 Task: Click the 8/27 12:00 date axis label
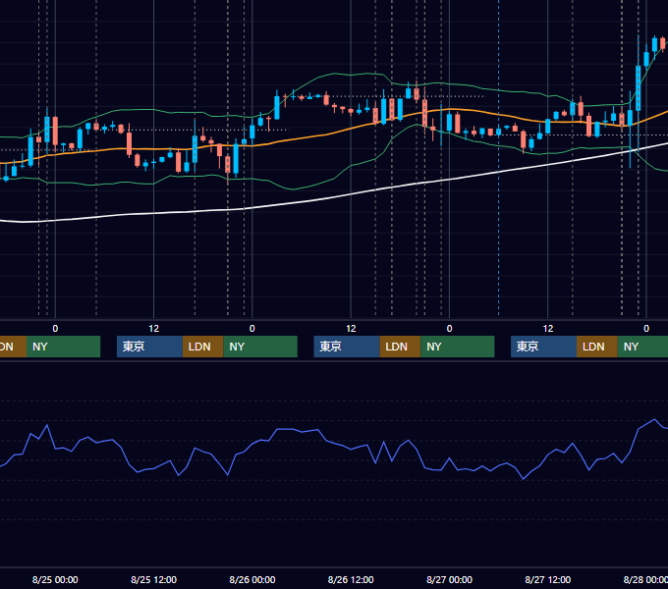[x=548, y=579]
